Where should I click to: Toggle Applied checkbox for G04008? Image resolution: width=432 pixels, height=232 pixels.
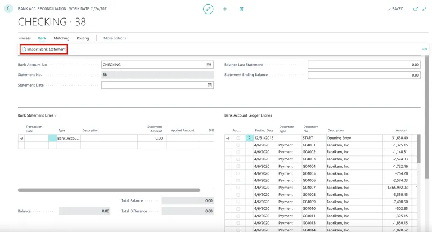click(x=238, y=195)
